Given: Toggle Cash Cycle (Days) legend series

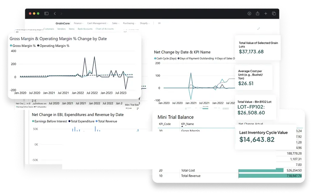Looking at the screenshot, I should (x=165, y=58).
